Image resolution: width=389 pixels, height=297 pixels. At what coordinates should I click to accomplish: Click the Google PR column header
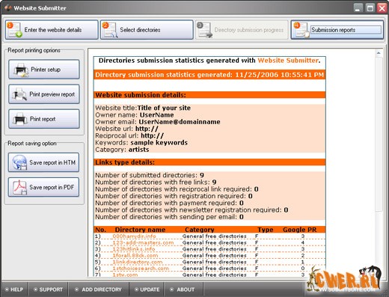(300, 230)
